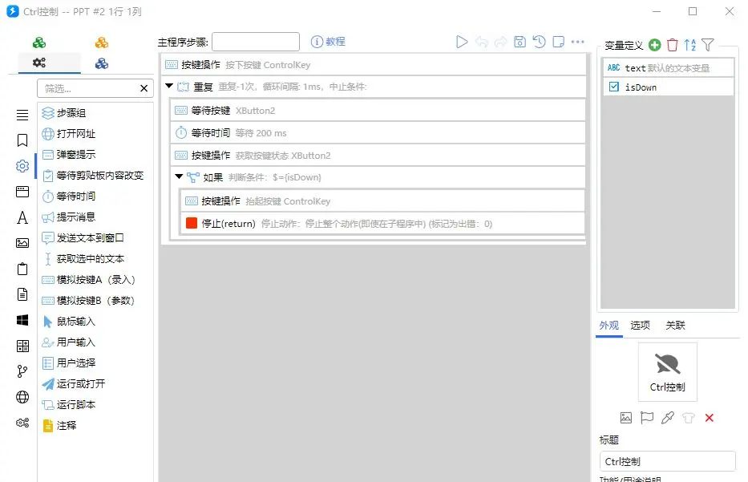Add the 模拟按键B（参数）module
Screen dimensions: 748x482
tap(95, 301)
